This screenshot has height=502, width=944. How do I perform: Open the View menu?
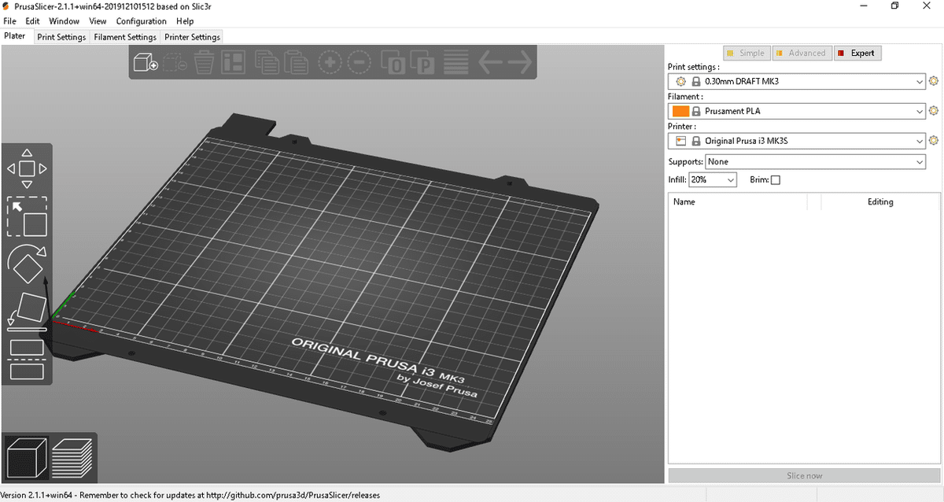pos(98,21)
